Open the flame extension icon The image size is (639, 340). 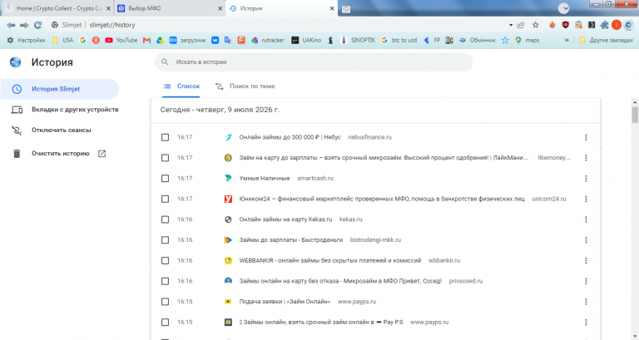point(552,25)
